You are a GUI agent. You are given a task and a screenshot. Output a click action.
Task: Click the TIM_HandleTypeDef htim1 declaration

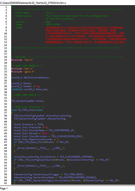point(28,101)
